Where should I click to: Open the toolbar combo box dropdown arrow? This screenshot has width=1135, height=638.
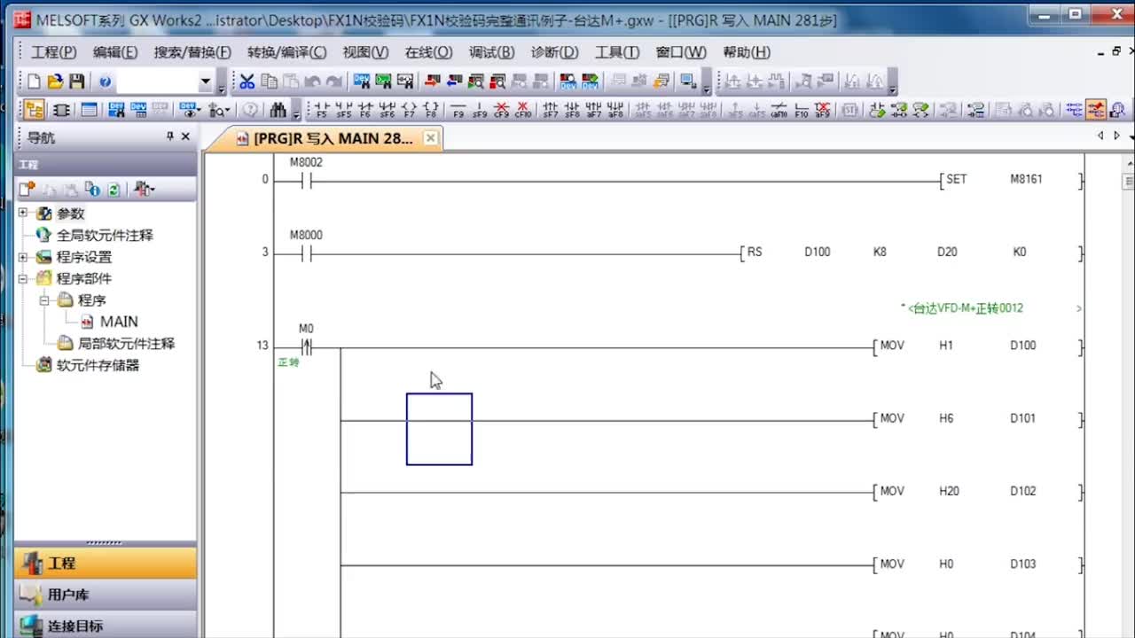(x=206, y=82)
